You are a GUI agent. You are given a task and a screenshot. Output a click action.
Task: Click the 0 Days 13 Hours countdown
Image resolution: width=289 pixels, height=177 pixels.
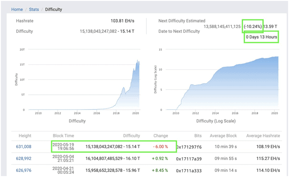[x=261, y=37]
